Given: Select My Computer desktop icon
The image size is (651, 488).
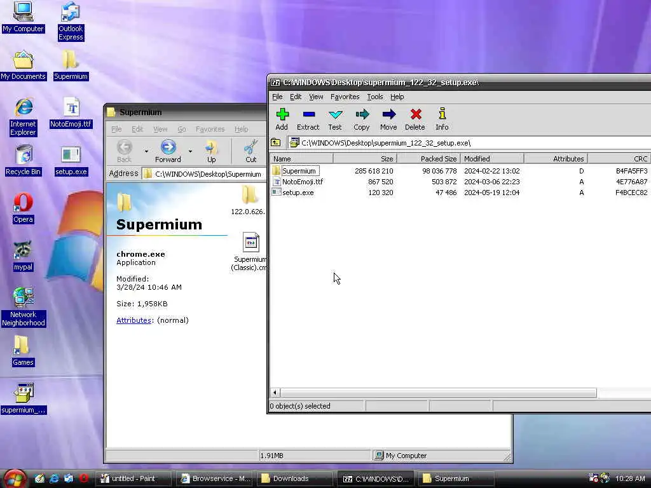Looking at the screenshot, I should click(x=23, y=17).
